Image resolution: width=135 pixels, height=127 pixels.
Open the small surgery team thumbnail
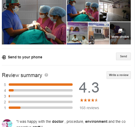[x=83, y=11]
